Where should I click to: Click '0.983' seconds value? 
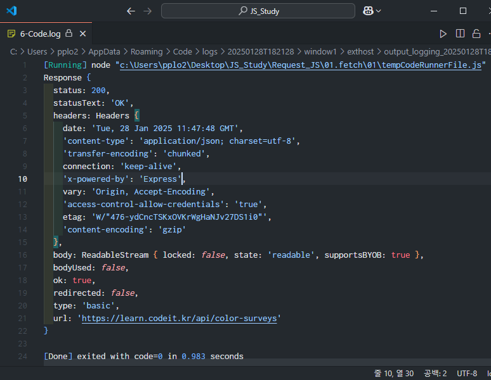click(x=193, y=356)
